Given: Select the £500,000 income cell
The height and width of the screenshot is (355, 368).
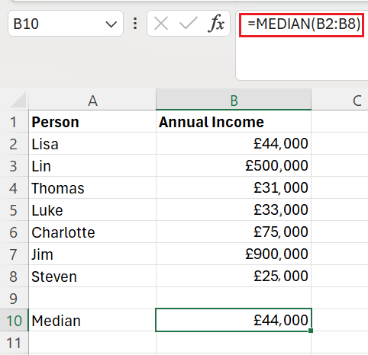Looking at the screenshot, I should 234,165.
